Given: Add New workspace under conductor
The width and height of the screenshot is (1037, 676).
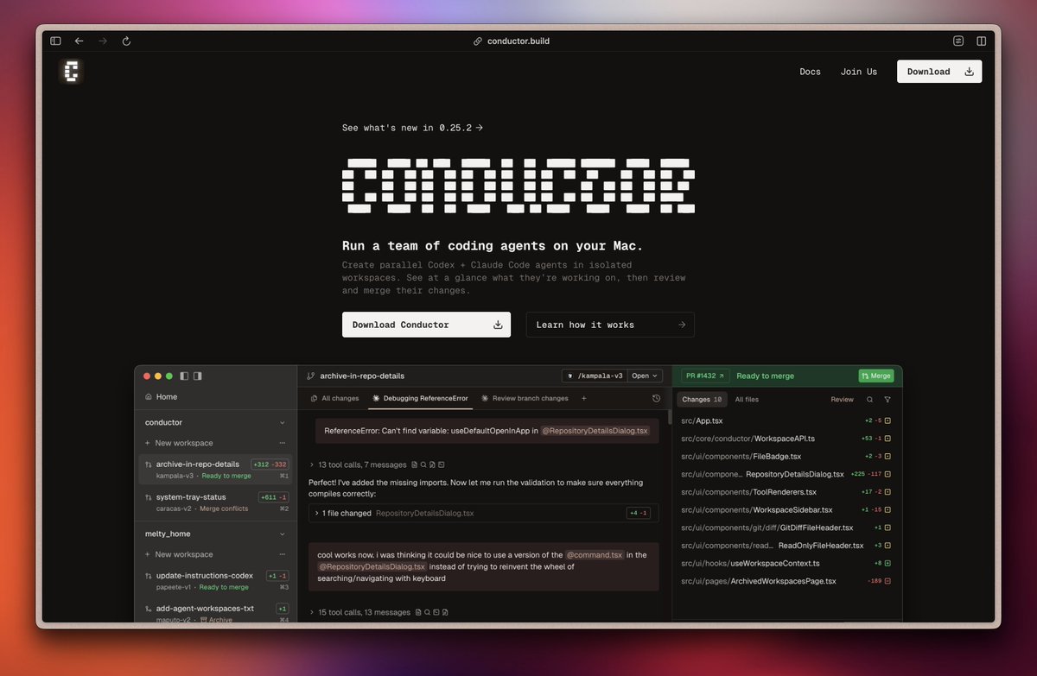Looking at the screenshot, I should tap(178, 443).
